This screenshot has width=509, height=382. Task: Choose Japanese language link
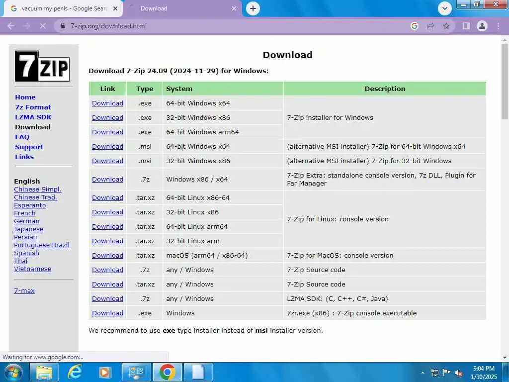click(28, 229)
